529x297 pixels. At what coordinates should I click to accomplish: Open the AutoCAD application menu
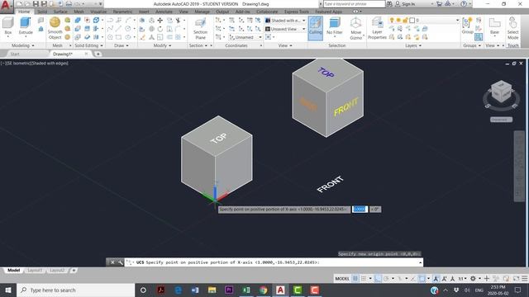[6, 6]
